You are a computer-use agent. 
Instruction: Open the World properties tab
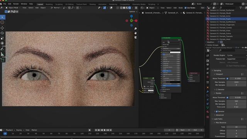click(208, 77)
